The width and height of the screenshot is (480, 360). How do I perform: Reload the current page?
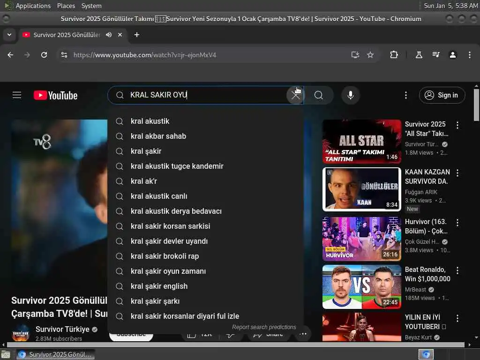pos(44,55)
